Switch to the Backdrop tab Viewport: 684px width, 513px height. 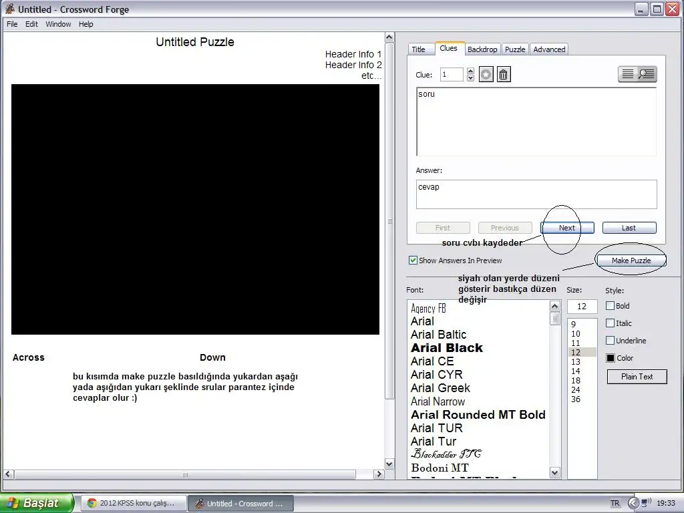(482, 49)
